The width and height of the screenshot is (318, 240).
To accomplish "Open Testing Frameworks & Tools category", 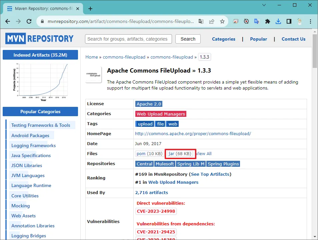I will pyautogui.click(x=41, y=125).
